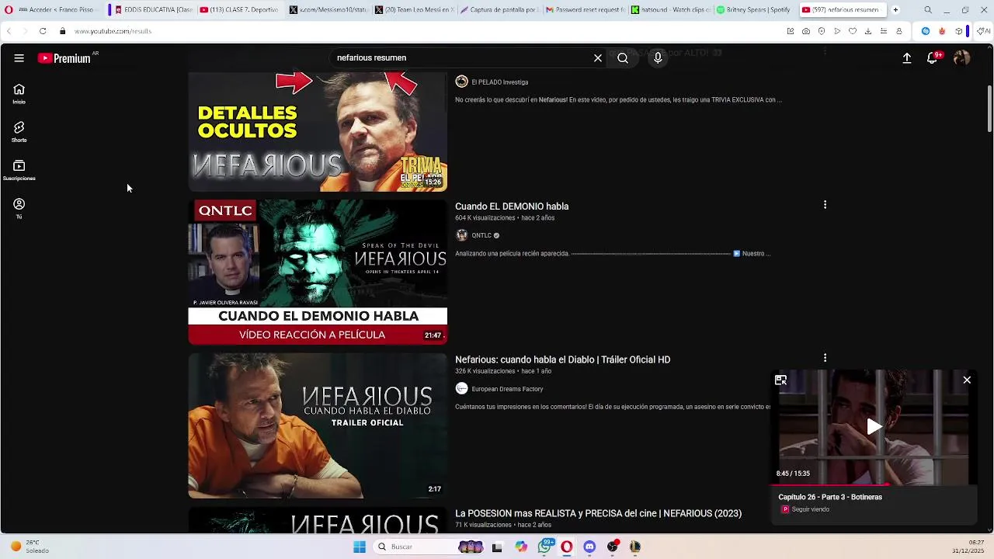
Task: Visit the QNTLC channel name
Action: point(481,235)
